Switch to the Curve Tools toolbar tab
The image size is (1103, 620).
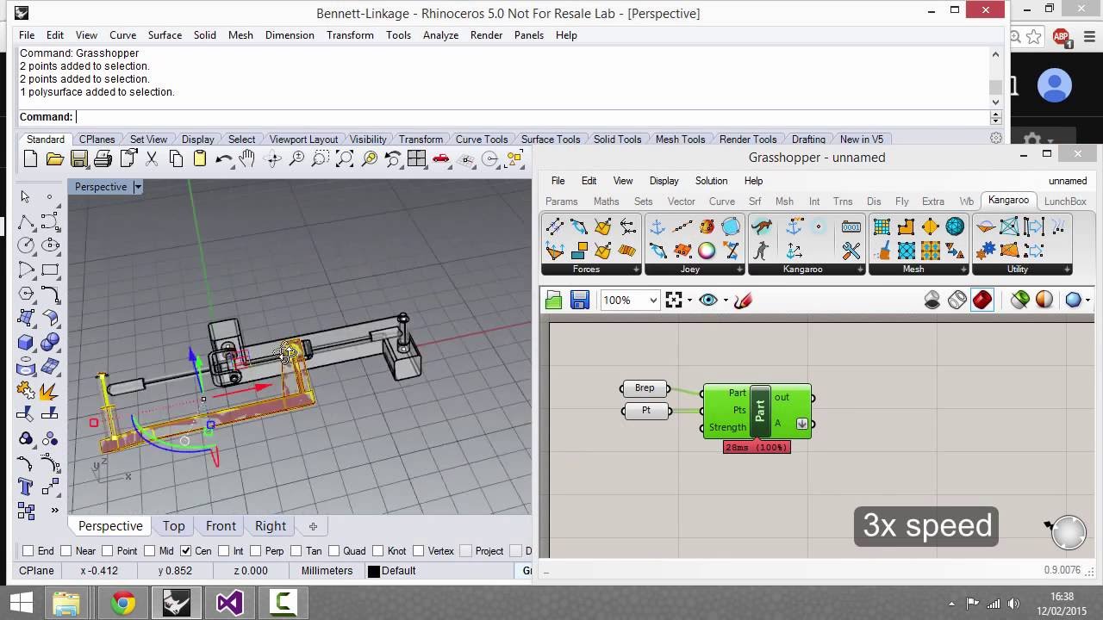point(482,139)
